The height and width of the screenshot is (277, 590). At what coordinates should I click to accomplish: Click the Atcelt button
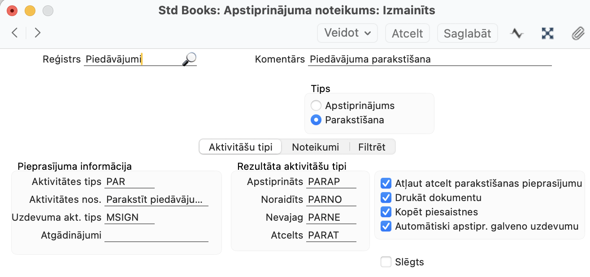407,33
